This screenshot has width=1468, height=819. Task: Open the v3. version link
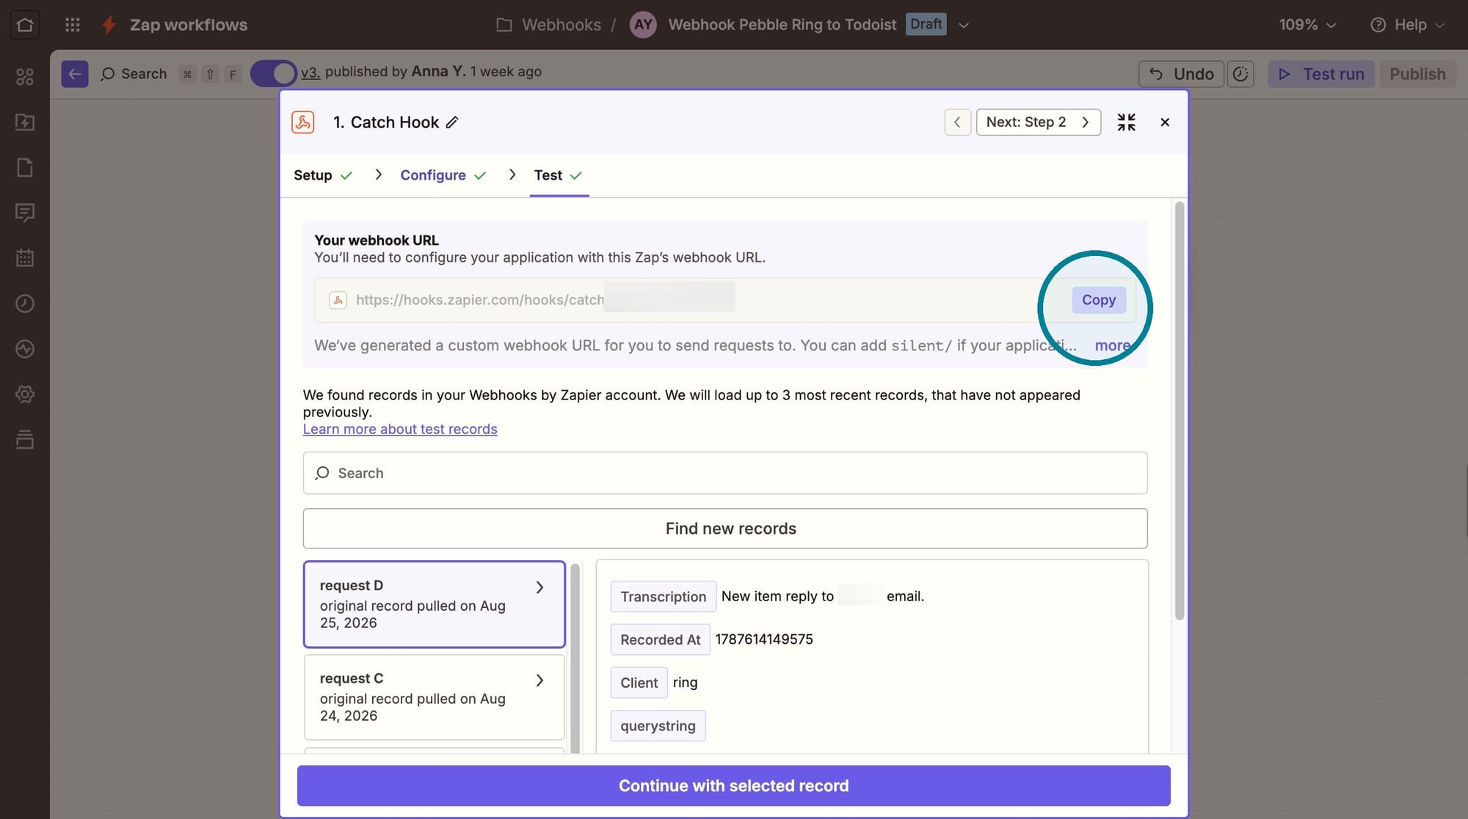pos(310,73)
